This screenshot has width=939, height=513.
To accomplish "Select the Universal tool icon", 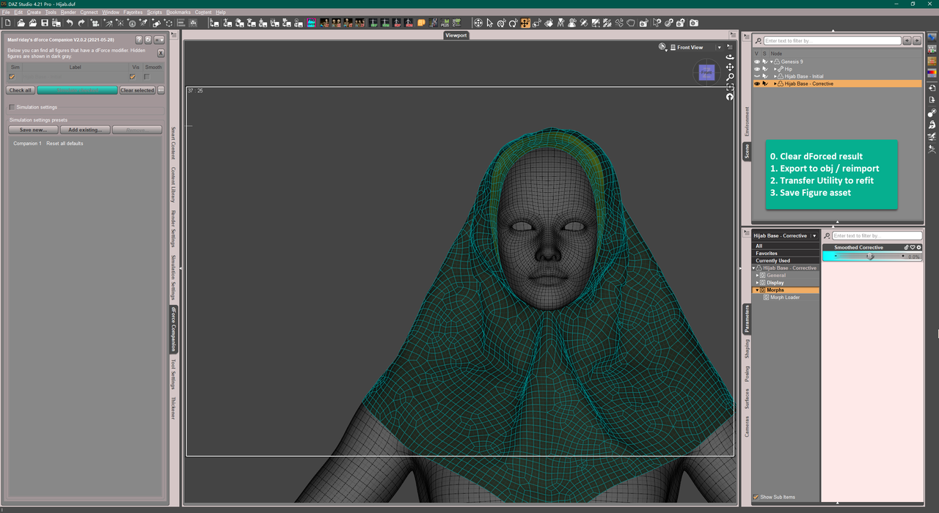I will pos(478,23).
